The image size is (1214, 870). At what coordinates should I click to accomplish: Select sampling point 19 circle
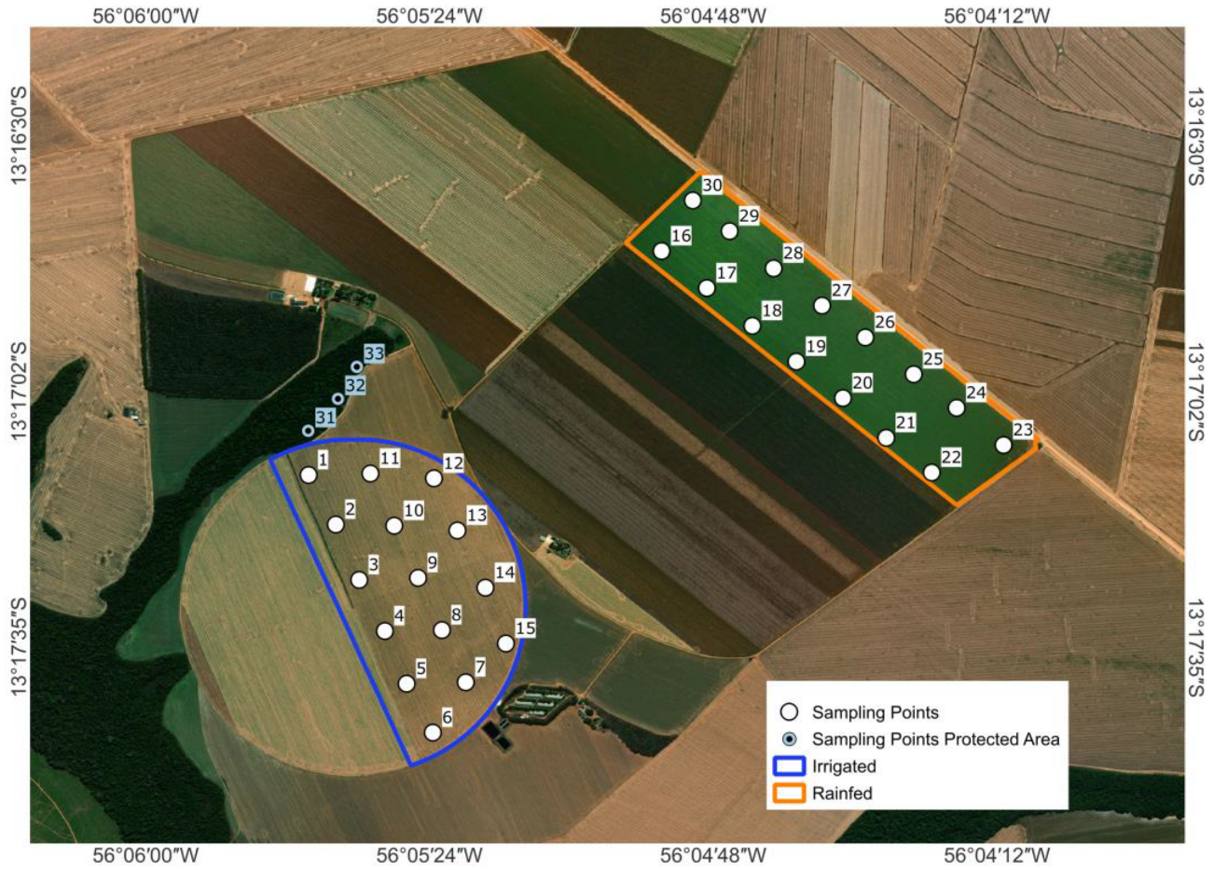coord(796,362)
